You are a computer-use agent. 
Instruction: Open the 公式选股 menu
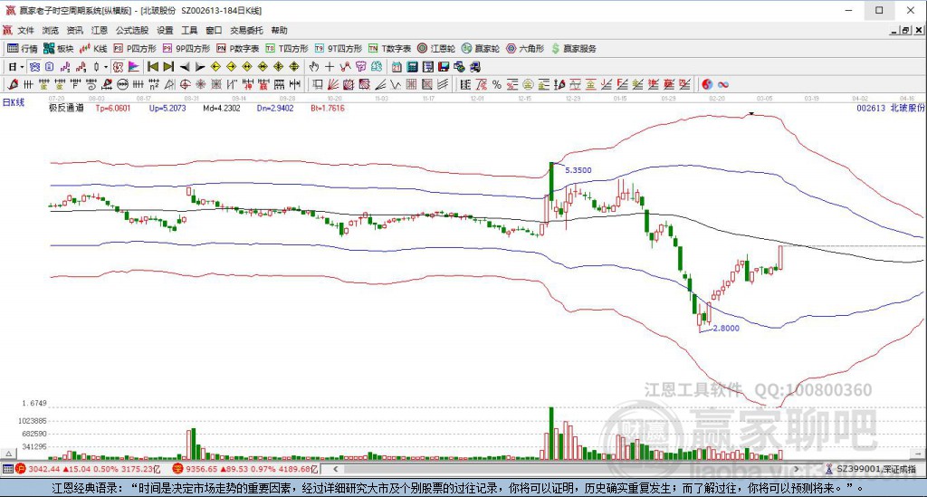click(x=132, y=30)
